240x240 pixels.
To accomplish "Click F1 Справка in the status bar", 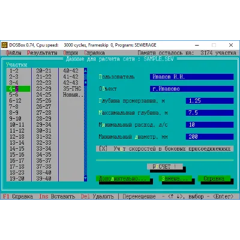I will point(18,196).
